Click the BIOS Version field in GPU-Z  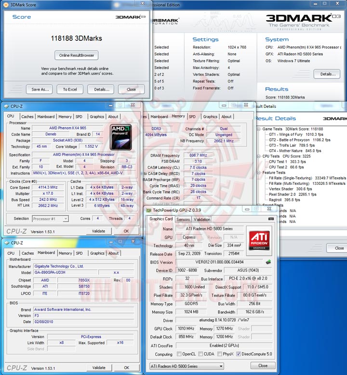pyautogui.click(x=219, y=262)
